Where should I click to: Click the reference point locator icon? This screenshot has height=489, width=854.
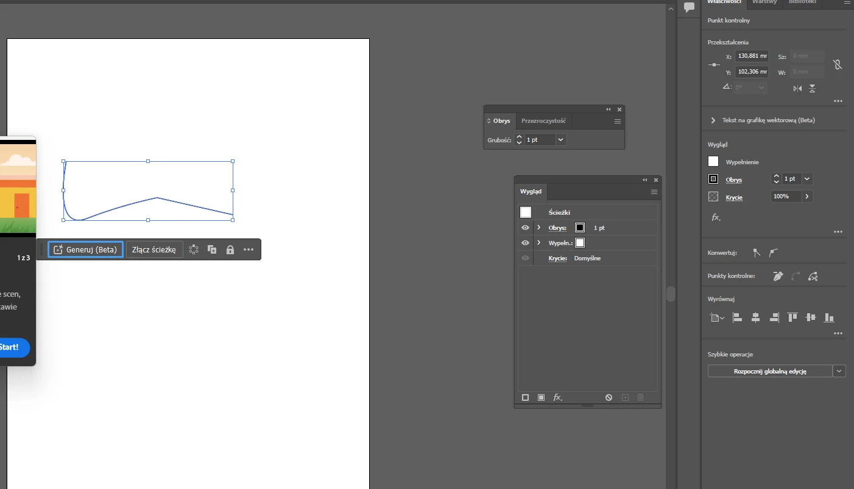(x=715, y=64)
